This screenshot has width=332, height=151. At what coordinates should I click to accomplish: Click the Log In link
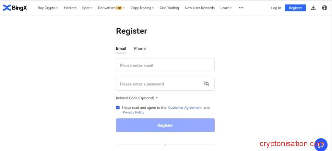click(x=276, y=8)
